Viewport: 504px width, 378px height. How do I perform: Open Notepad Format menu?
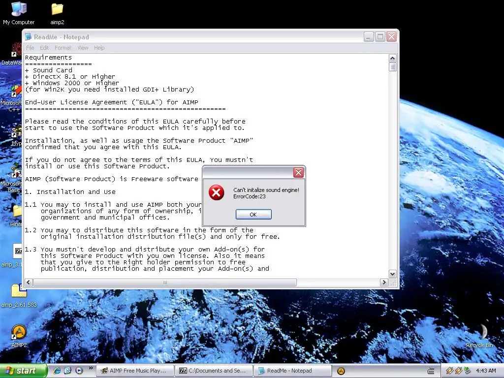[63, 48]
